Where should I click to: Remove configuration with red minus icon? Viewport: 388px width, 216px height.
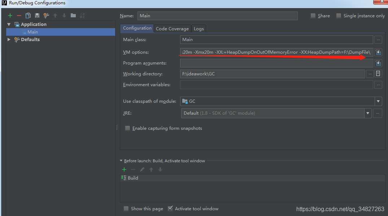coord(19,16)
